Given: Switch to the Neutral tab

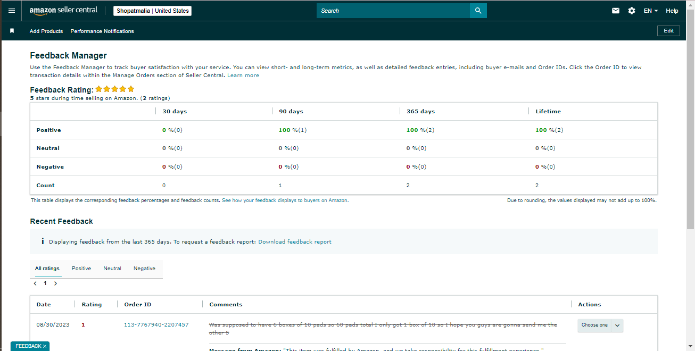Looking at the screenshot, I should click(112, 269).
